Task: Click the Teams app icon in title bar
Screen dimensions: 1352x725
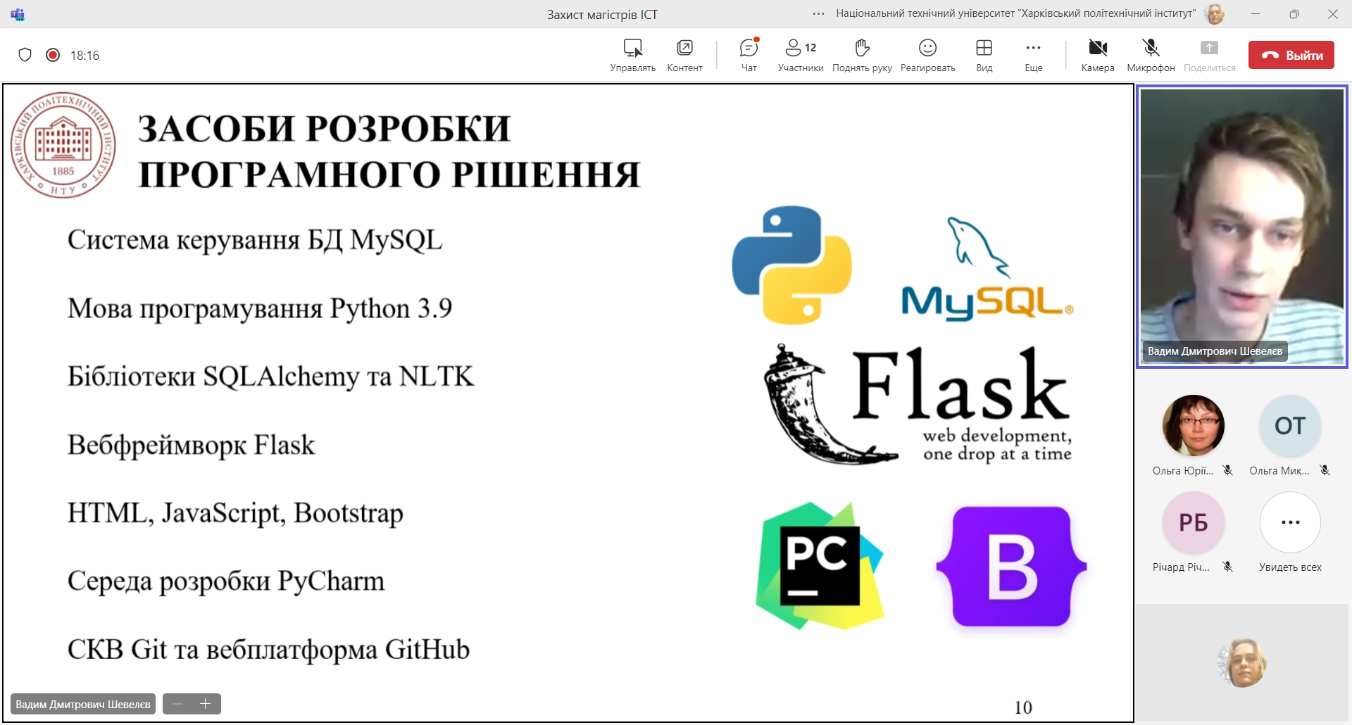Action: [x=18, y=14]
